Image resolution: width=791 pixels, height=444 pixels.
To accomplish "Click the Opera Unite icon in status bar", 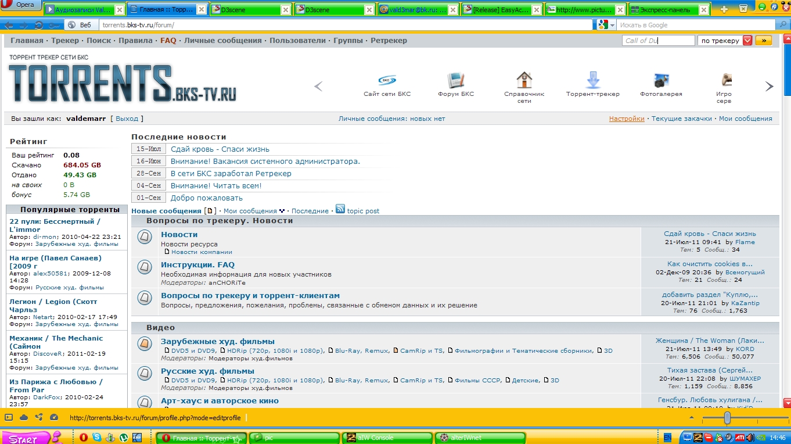I will 39,417.
